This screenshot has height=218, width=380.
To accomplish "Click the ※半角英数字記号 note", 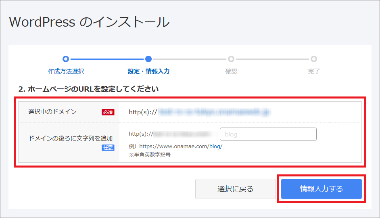I will click(150, 155).
